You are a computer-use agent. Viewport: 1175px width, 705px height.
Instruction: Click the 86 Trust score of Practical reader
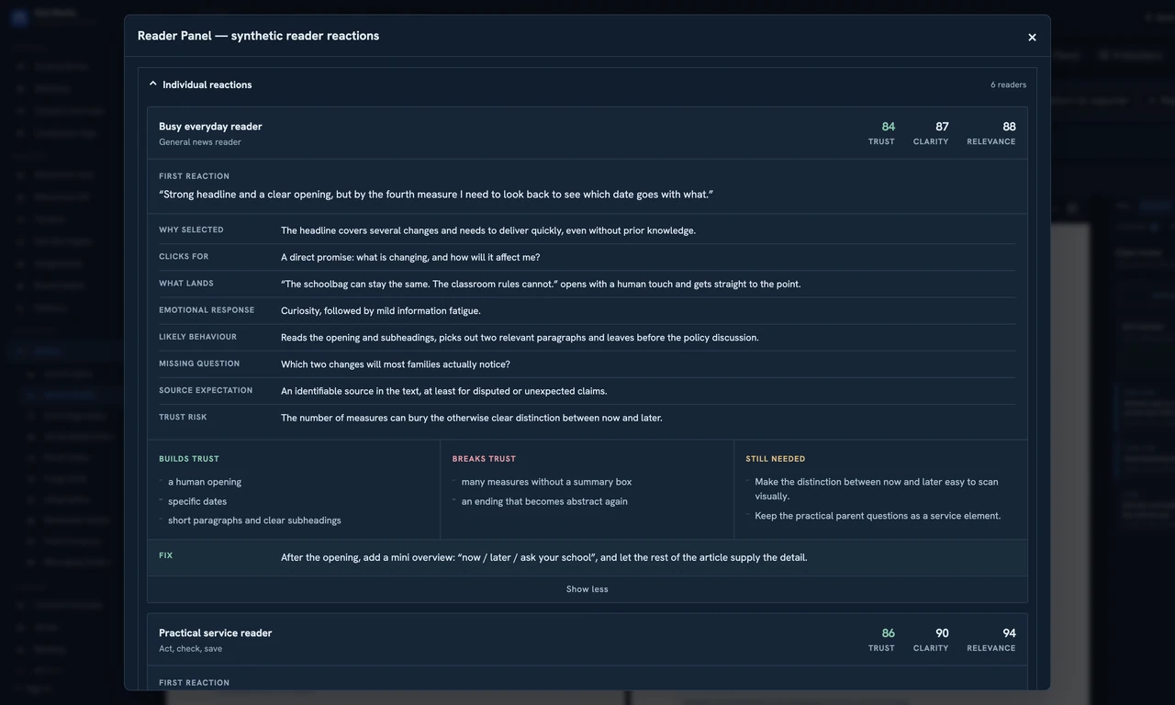click(x=888, y=633)
